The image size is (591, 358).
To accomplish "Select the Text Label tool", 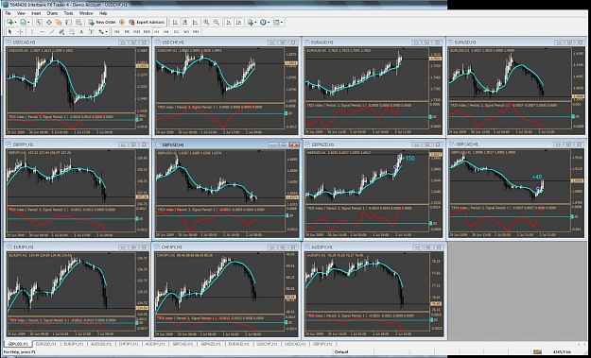I will tap(91, 31).
